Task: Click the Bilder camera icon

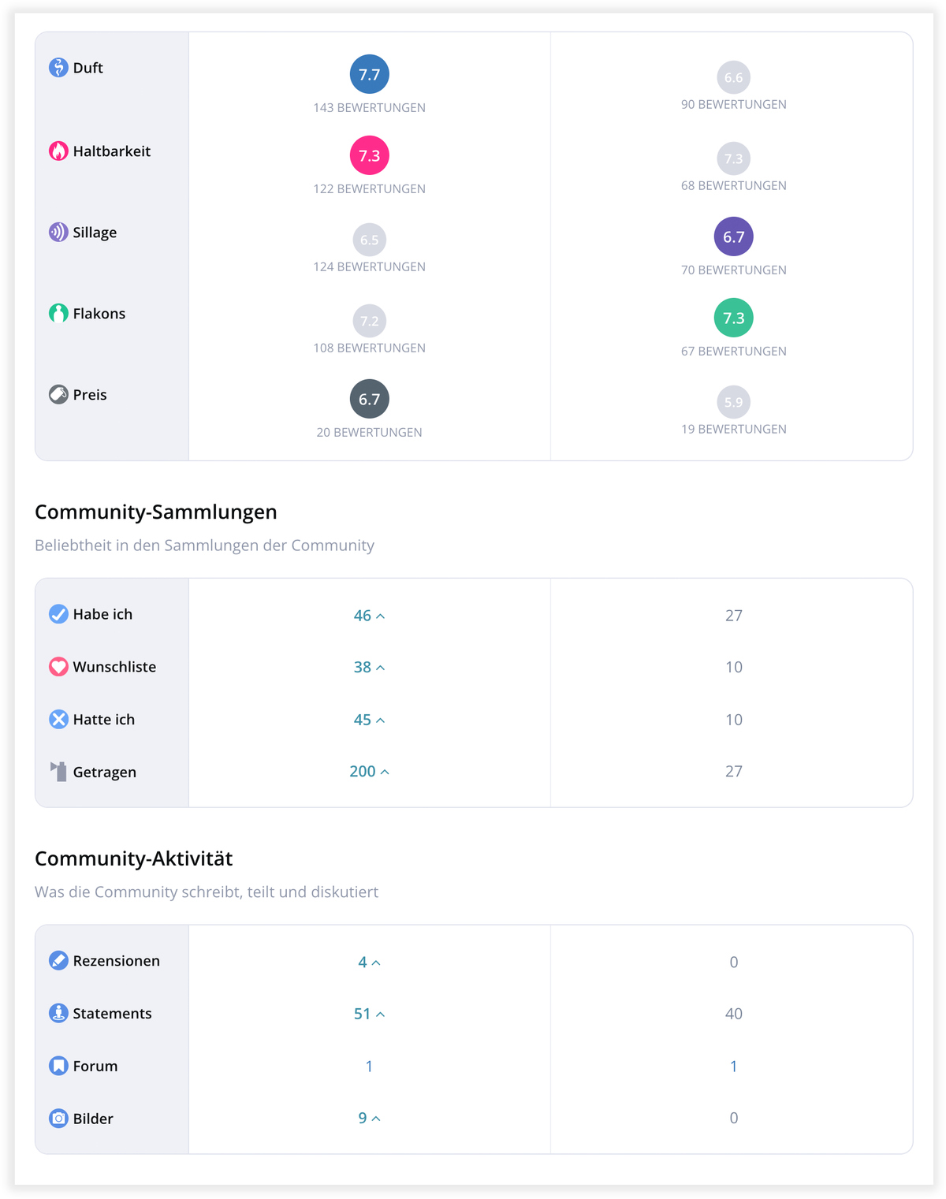Action: coord(58,1119)
